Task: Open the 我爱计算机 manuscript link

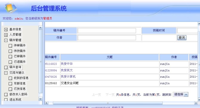Action: click(x=68, y=76)
